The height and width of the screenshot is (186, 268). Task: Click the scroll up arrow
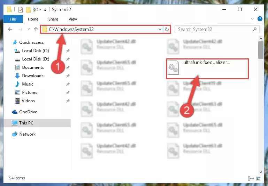pos(261,39)
